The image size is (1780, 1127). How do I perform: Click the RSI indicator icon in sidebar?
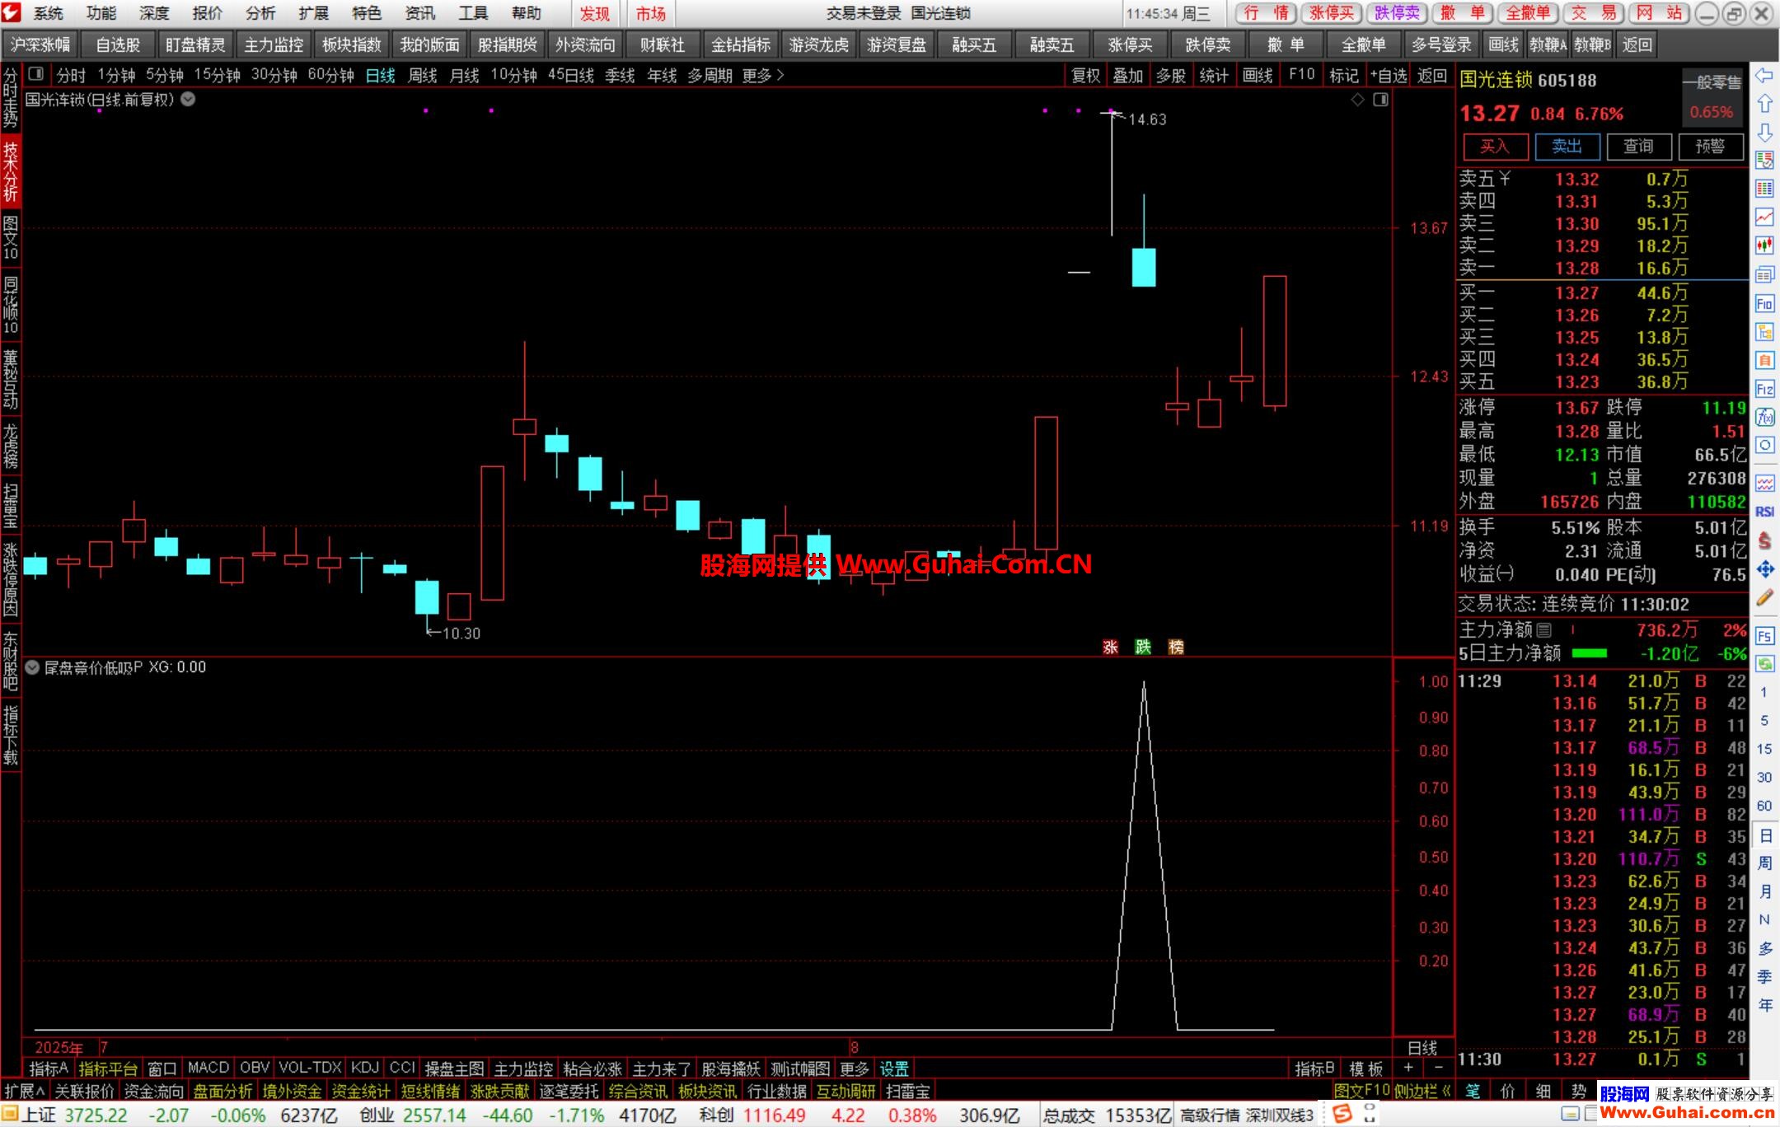(1764, 512)
